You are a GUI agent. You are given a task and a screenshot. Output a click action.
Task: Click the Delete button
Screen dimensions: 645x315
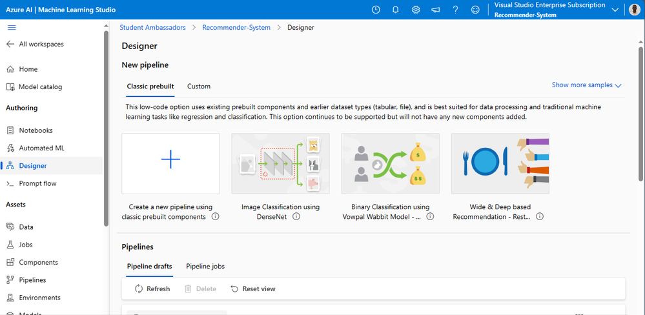[200, 289]
